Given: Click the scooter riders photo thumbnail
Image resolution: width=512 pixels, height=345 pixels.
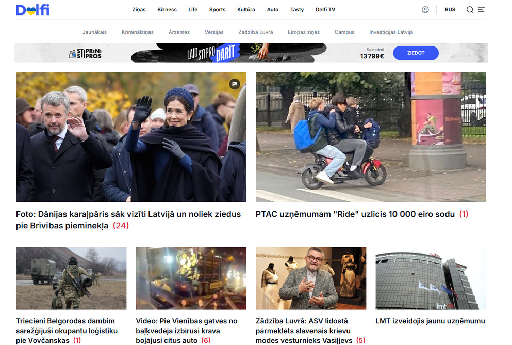Looking at the screenshot, I should coord(371,137).
